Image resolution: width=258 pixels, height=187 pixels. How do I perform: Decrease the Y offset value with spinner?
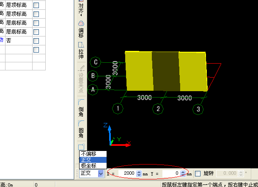click(x=183, y=175)
